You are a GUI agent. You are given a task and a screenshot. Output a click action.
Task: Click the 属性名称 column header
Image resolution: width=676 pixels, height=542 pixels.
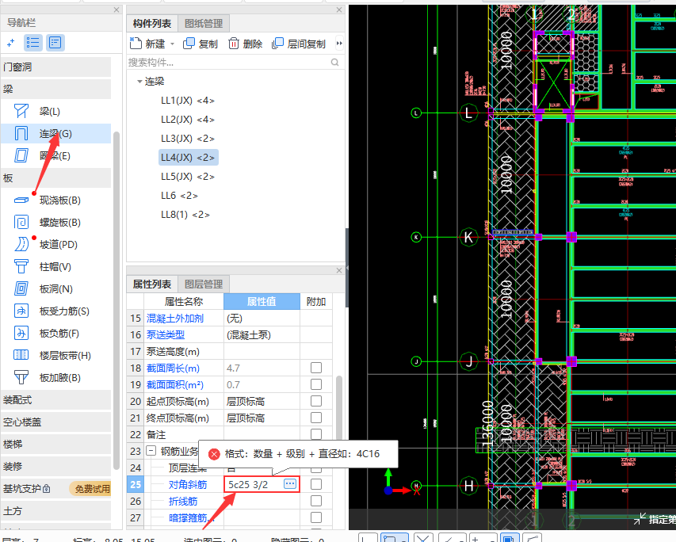(x=184, y=301)
